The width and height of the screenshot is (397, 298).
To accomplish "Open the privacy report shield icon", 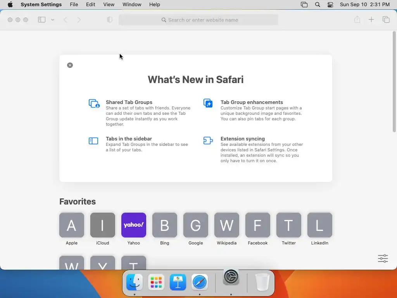I will 110,20.
